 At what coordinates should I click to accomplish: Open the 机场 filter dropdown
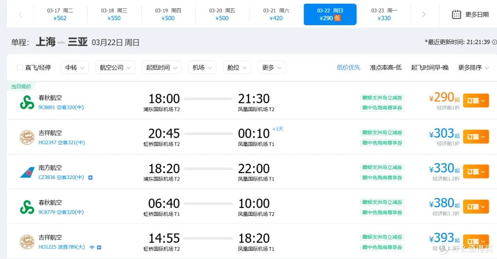tap(202, 68)
